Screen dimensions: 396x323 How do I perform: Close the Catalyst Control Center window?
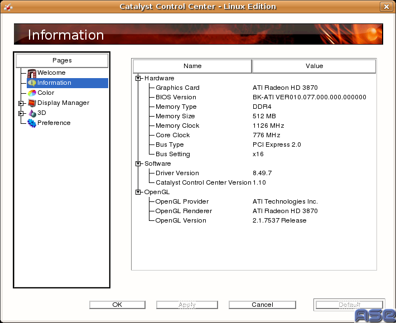(386, 7)
